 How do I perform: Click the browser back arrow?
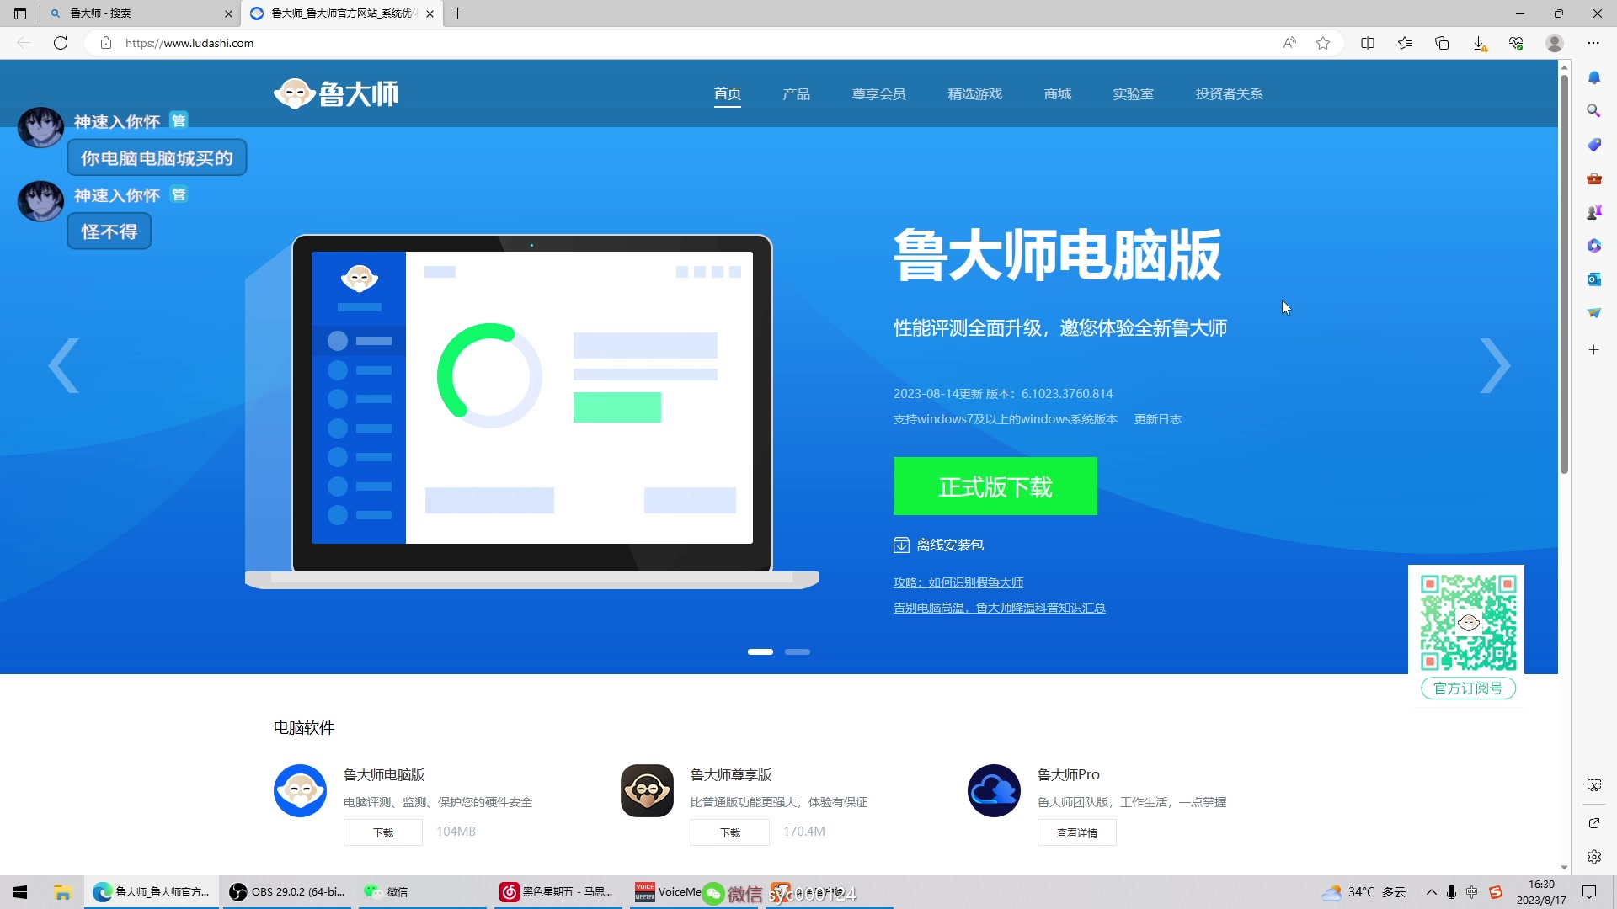(24, 43)
